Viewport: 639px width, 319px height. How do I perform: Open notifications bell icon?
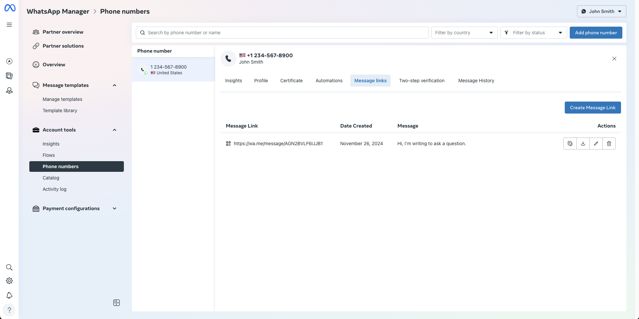pos(9,295)
